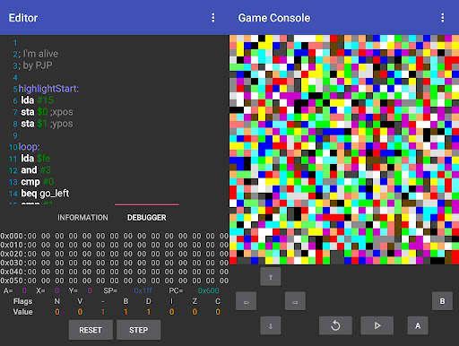Viewport: 459px width, 346px height.
Task: Tap the gamepad A button
Action: 418,325
